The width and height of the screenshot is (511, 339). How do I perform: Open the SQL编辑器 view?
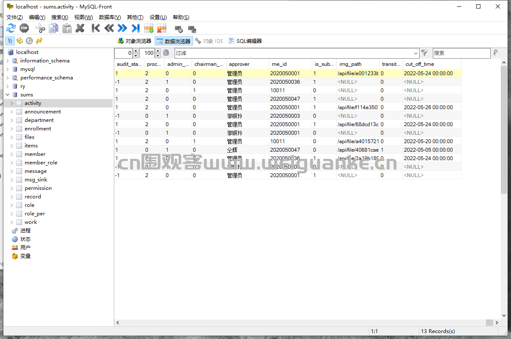(x=245, y=41)
